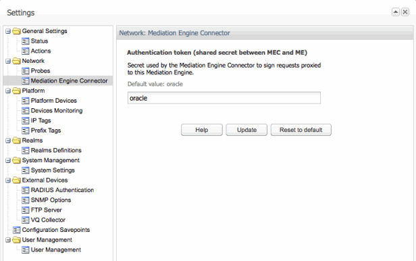416x261 pixels.
Task: Click the Actions page icon
Action: coord(25,51)
